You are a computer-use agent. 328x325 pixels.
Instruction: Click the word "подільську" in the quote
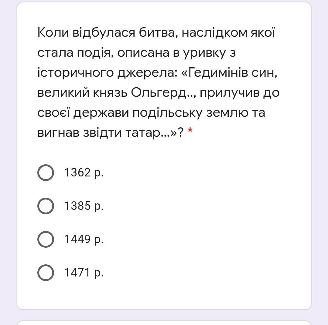169,113
